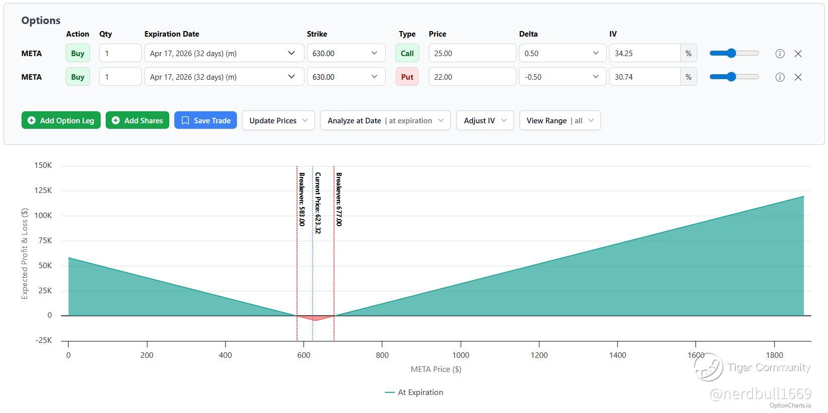
Task: Save the trade with bookmark button
Action: [205, 121]
